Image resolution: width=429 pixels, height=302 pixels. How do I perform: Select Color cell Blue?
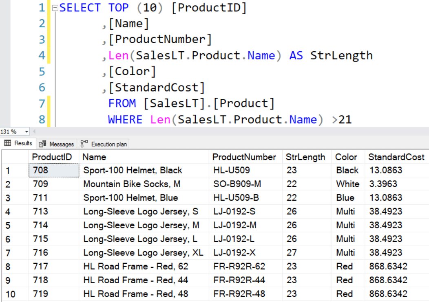[348, 198]
